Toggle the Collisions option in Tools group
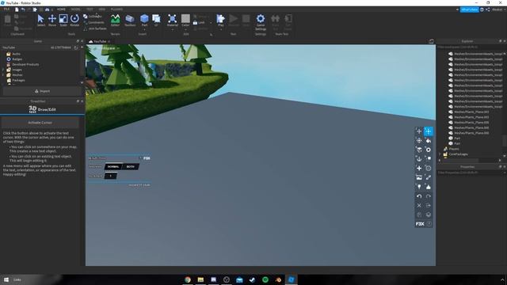507x285 pixels. (93, 16)
